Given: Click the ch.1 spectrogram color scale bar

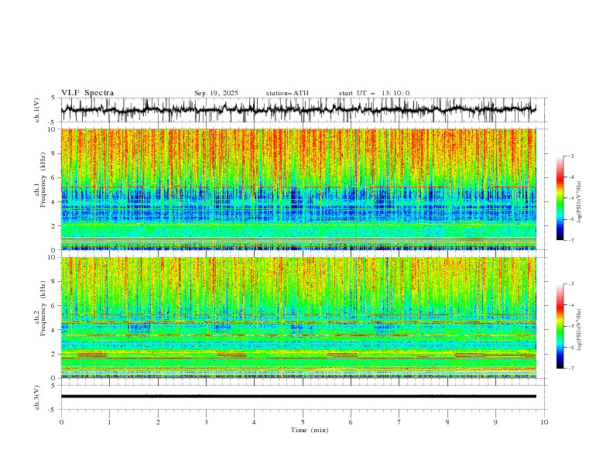Looking at the screenshot, I should pos(560,198).
